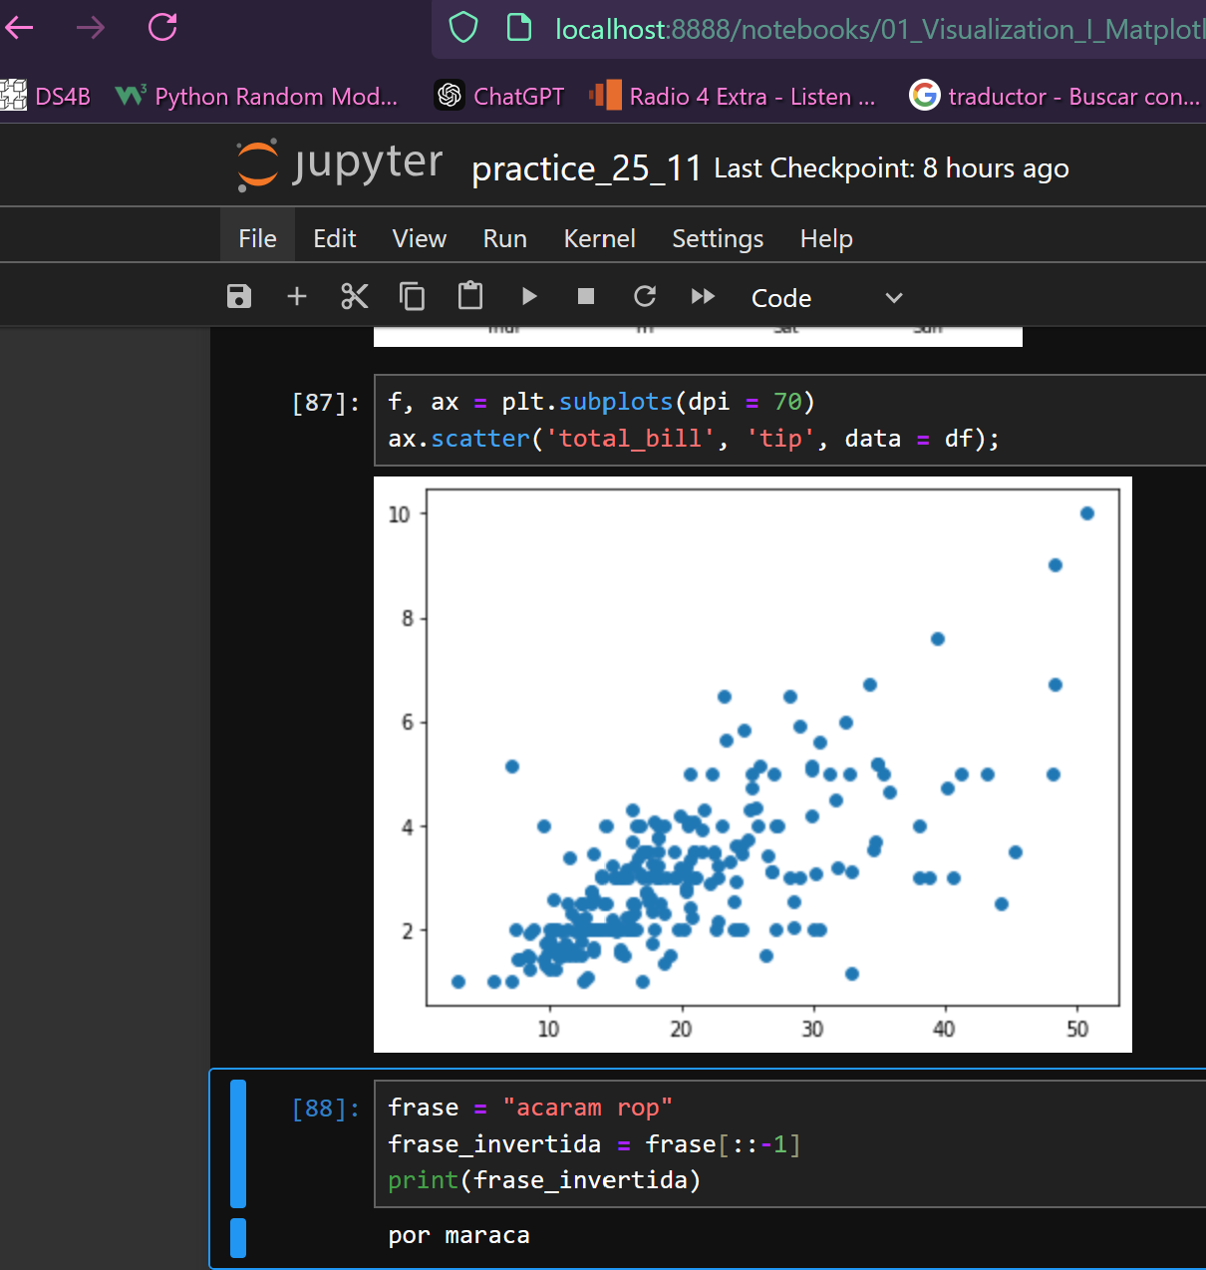
Task: Cut the selected cell with scissors icon
Action: tap(354, 296)
